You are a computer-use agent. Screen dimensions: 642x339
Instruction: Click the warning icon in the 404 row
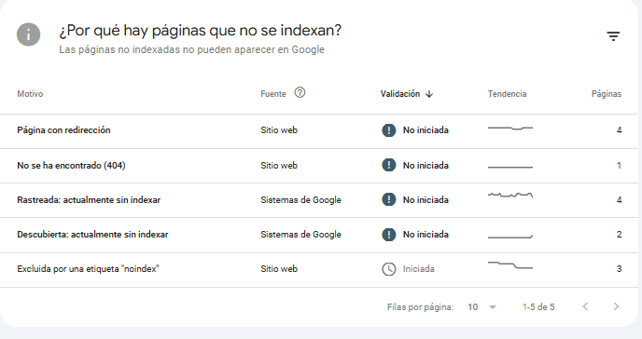[x=388, y=166]
